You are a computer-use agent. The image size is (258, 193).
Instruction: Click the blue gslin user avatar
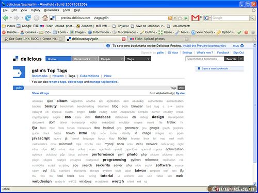(x=19, y=72)
